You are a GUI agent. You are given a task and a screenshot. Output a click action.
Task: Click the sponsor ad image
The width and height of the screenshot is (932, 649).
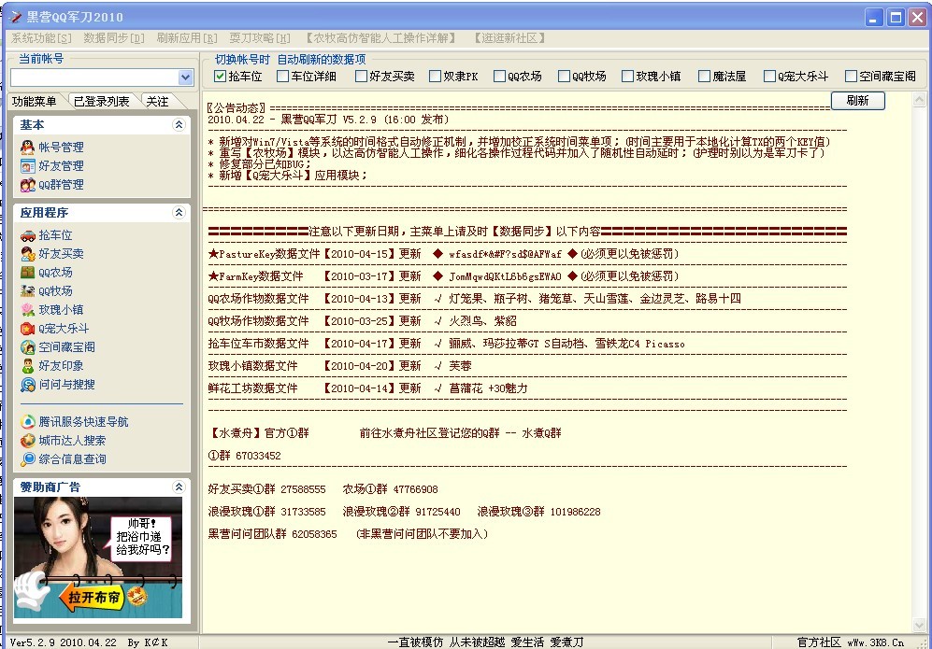[x=98, y=557]
